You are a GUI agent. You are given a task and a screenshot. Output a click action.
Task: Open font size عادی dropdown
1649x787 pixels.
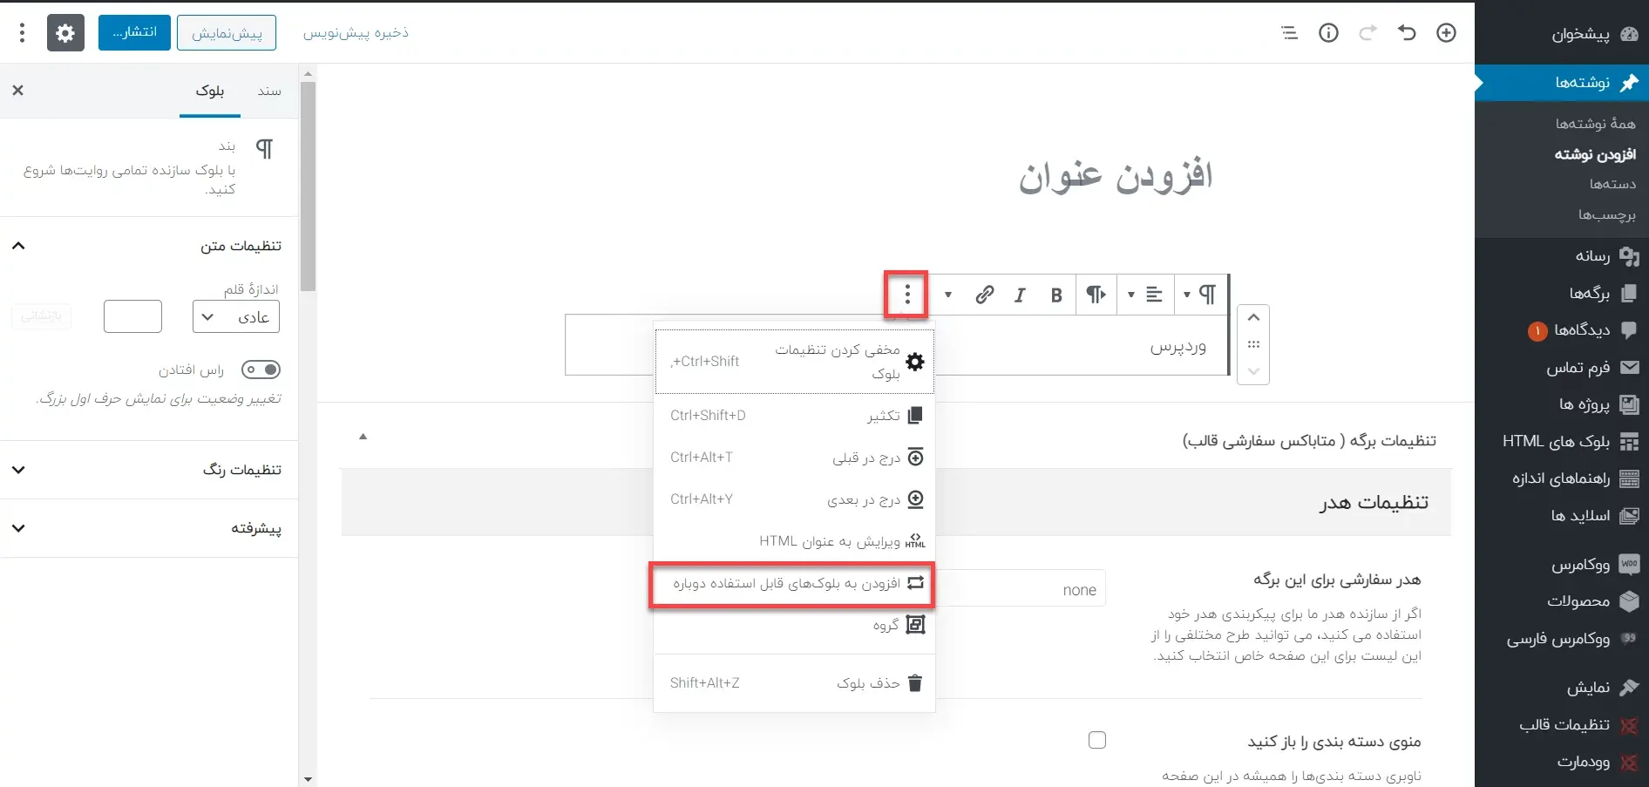236,317
